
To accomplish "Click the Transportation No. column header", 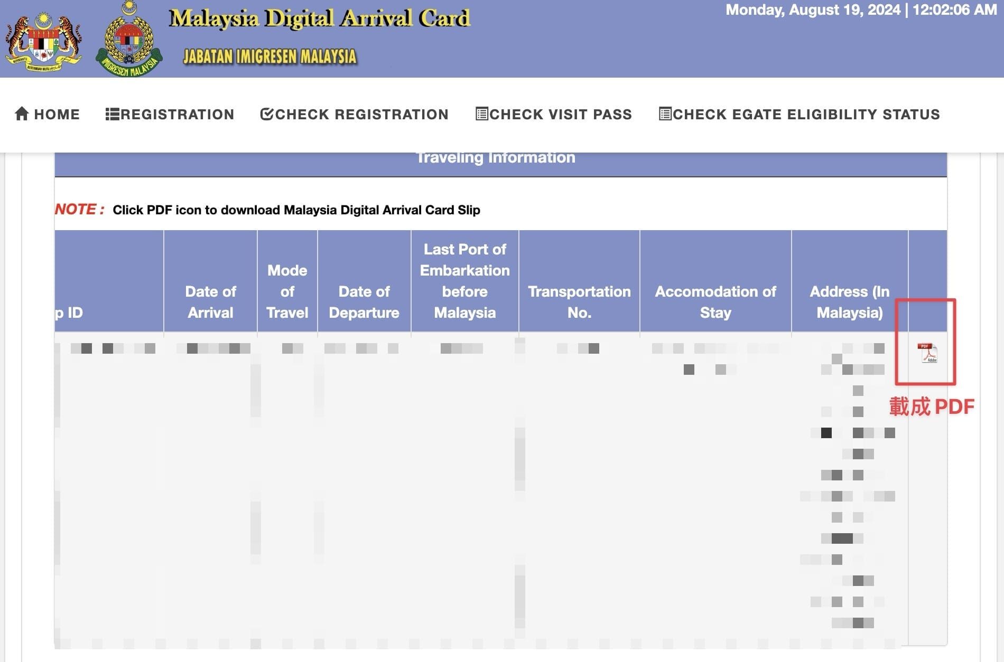I will pos(579,302).
